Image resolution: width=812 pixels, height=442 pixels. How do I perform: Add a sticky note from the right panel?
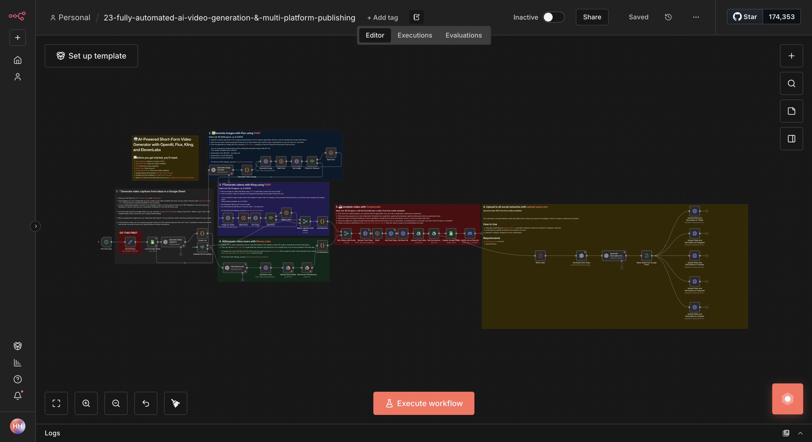pos(791,111)
